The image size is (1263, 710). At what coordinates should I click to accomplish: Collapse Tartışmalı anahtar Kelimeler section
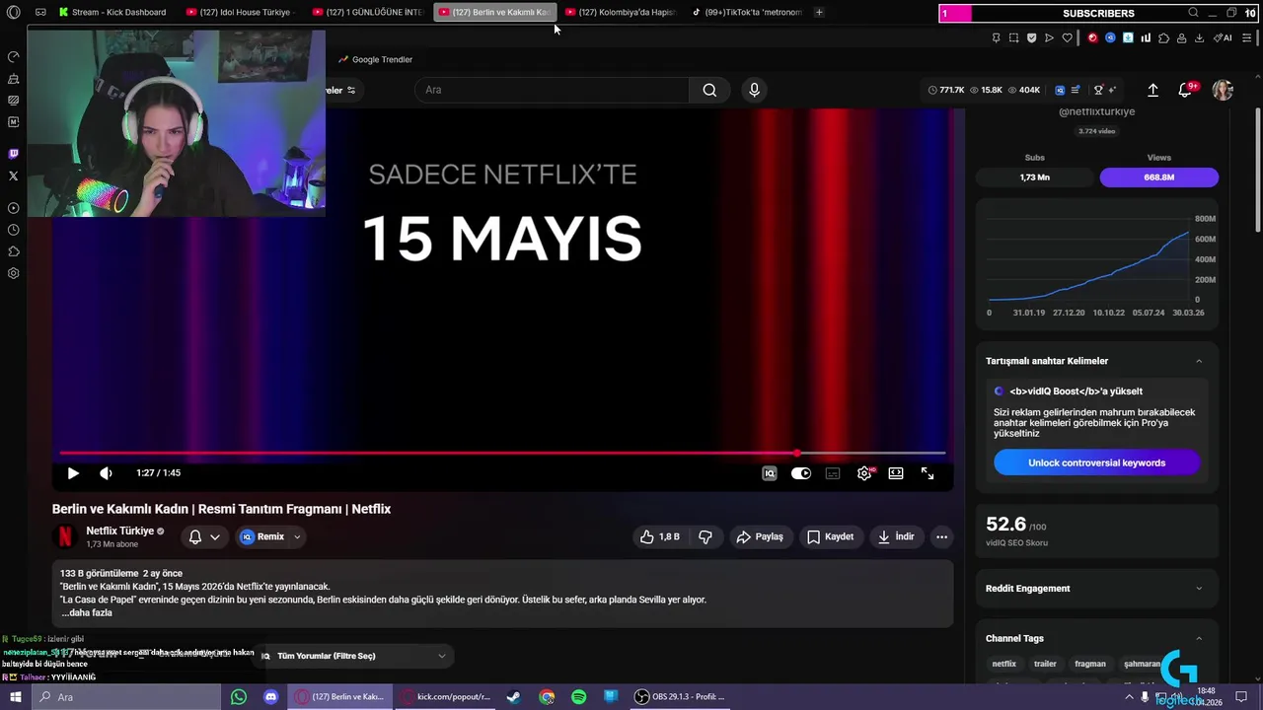(1199, 361)
